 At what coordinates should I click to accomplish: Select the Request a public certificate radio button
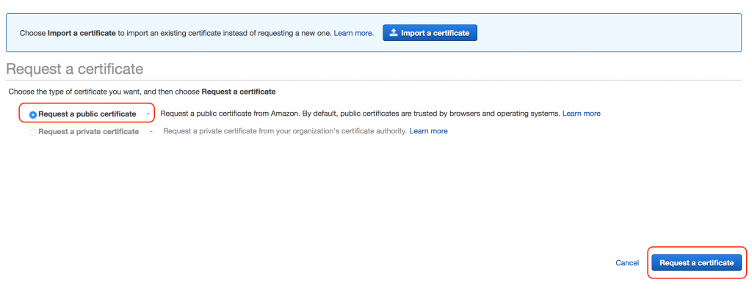coord(32,115)
